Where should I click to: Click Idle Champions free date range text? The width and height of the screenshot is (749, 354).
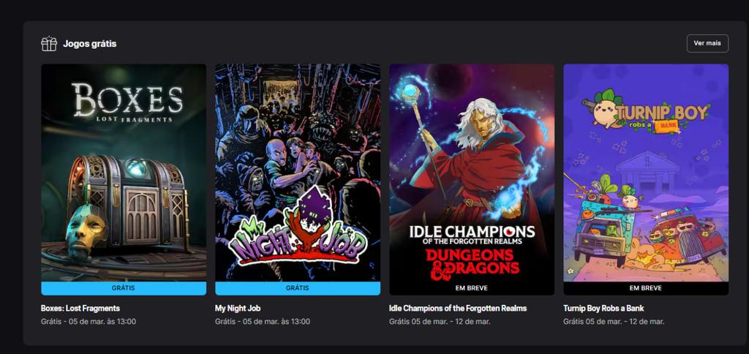pyautogui.click(x=440, y=322)
